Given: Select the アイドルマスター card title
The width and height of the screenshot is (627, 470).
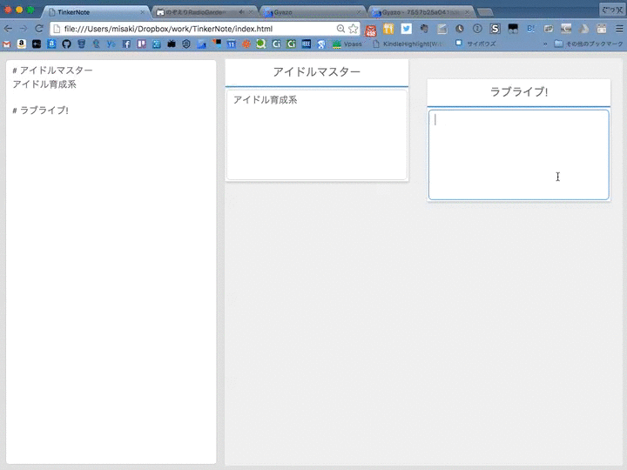Looking at the screenshot, I should pos(317,72).
